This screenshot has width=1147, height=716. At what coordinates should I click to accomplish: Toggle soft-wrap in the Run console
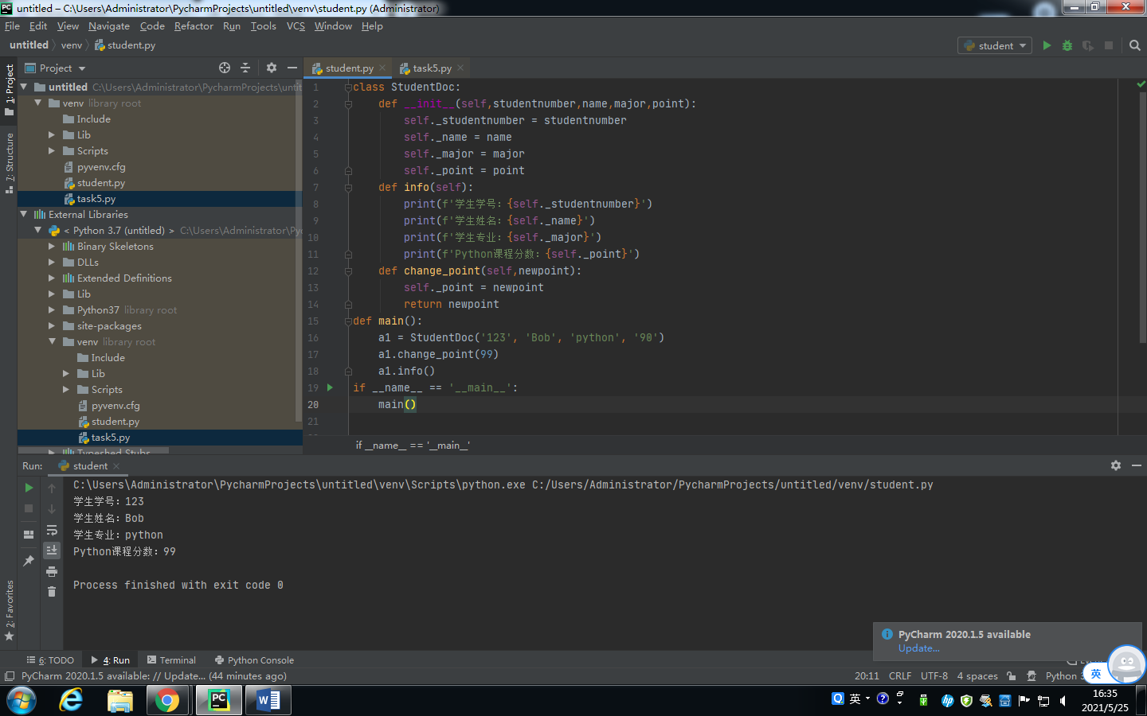[52, 530]
